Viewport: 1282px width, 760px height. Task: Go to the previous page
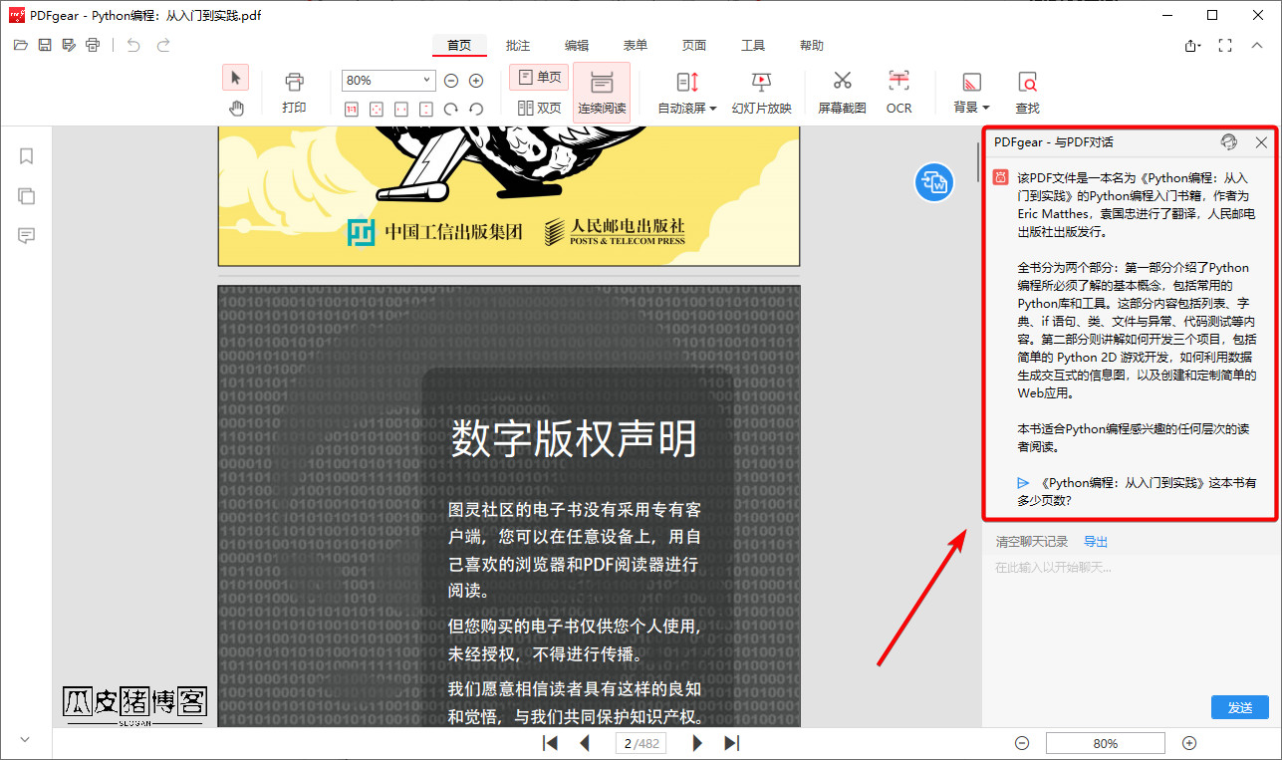(x=585, y=743)
